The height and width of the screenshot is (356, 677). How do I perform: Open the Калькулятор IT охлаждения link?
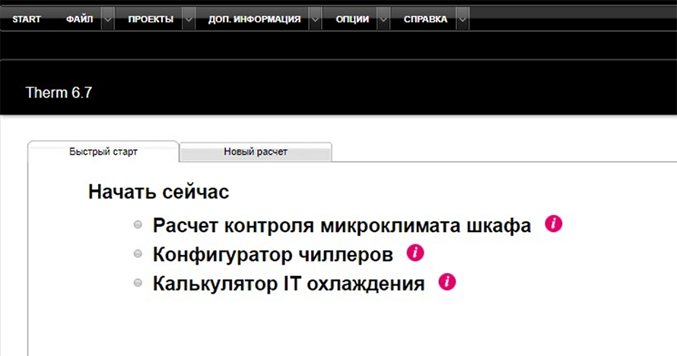coord(288,284)
